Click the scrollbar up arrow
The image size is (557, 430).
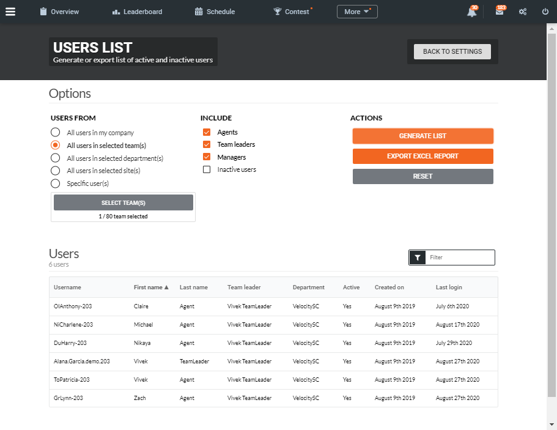[x=551, y=28]
